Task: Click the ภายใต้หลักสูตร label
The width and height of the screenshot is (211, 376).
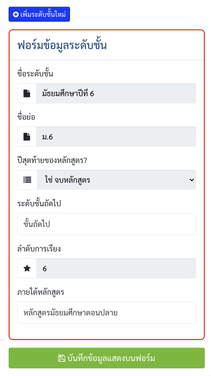Action: coord(41,292)
